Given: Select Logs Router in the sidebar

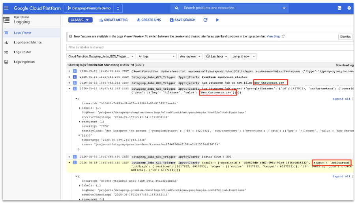Looking at the screenshot, I should tap(32, 52).
